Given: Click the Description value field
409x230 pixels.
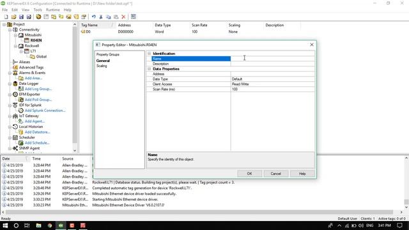Looking at the screenshot, I should tap(273, 64).
